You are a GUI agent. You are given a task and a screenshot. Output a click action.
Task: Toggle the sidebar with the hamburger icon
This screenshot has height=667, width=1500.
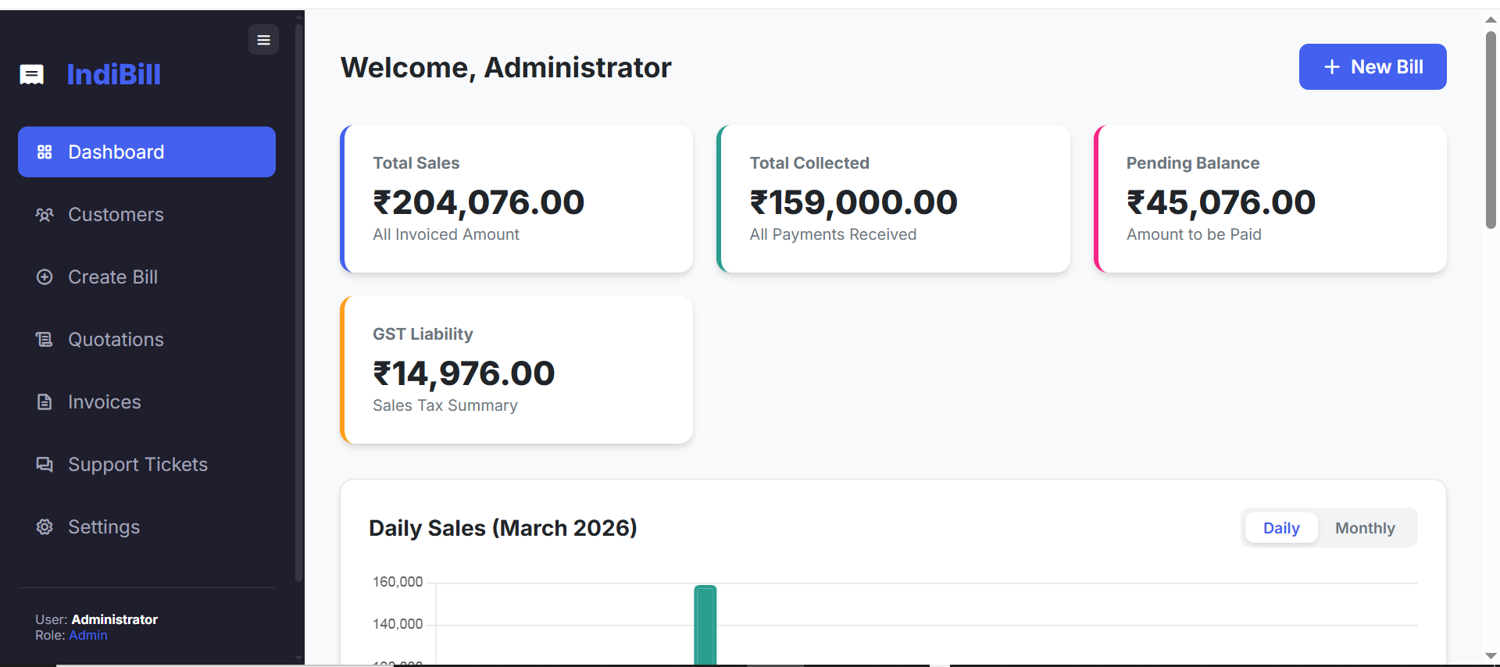[x=263, y=39]
